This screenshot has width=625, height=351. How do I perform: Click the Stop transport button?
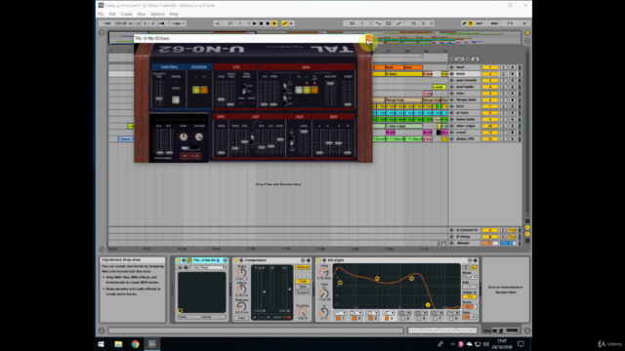261,23
